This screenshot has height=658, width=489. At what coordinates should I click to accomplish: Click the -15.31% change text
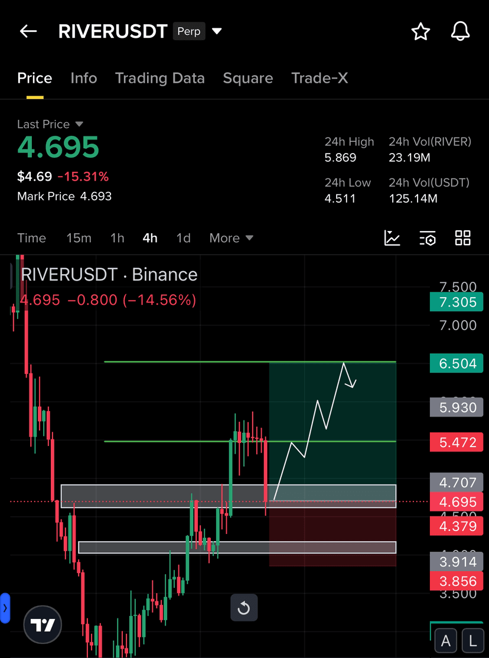pos(83,177)
